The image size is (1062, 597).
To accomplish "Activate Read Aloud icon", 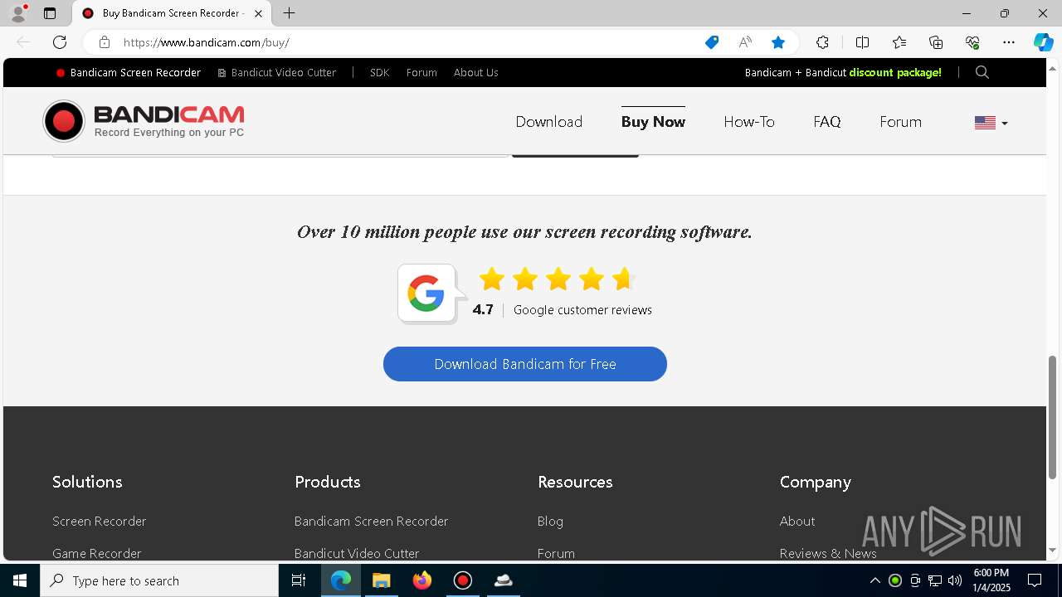I will 745,42.
